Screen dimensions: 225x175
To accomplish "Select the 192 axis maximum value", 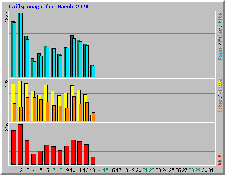I will click(x=7, y=83).
